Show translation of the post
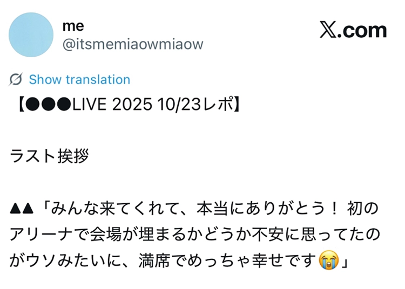405x289 pixels. (x=79, y=79)
